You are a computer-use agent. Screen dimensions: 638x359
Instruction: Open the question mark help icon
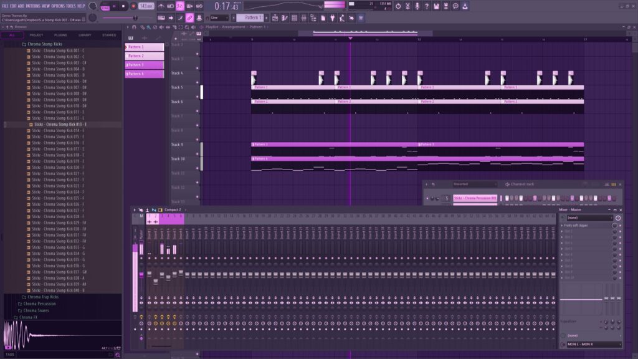tap(426, 6)
